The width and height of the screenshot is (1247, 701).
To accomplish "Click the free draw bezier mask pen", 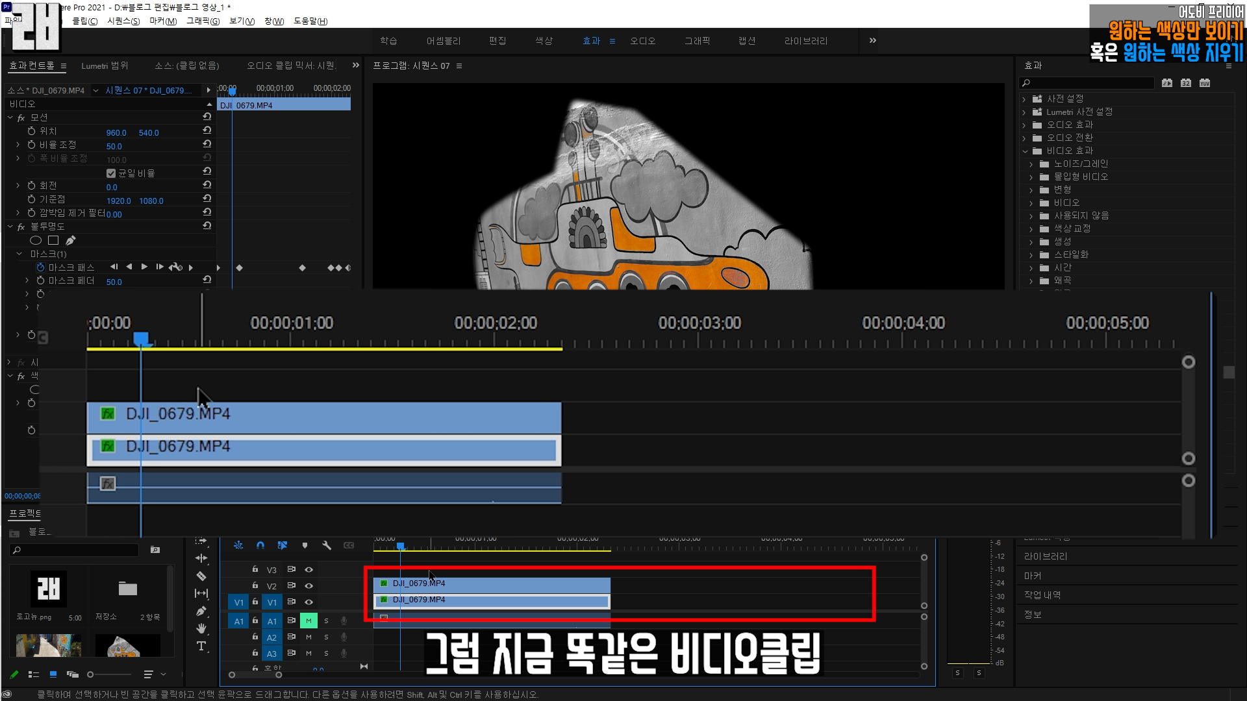I will pos(71,240).
